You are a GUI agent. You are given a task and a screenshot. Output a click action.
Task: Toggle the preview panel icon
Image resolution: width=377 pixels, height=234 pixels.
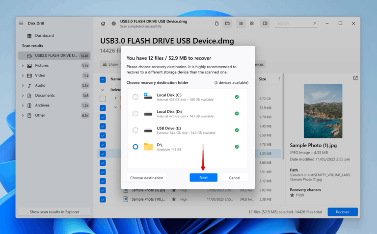pos(265,24)
